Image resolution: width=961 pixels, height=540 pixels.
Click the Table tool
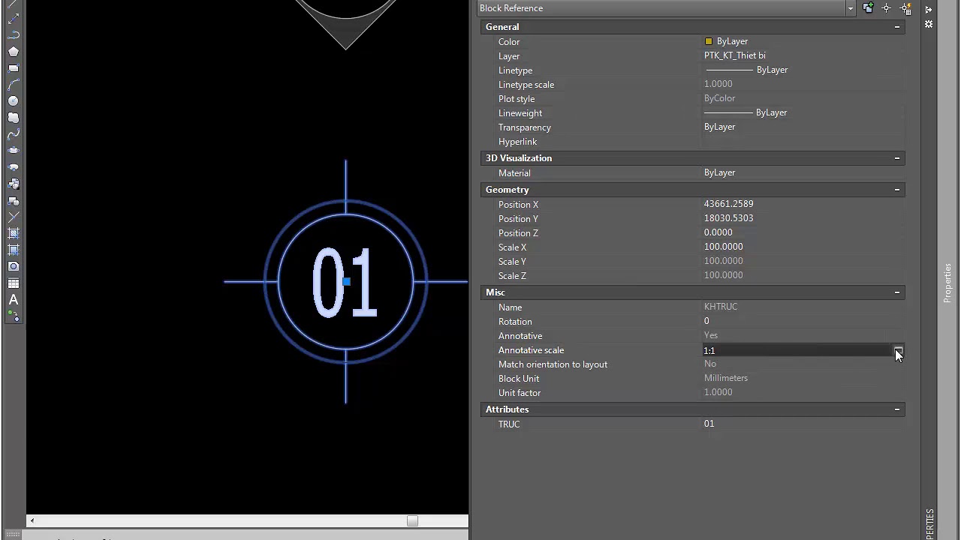coord(14,283)
